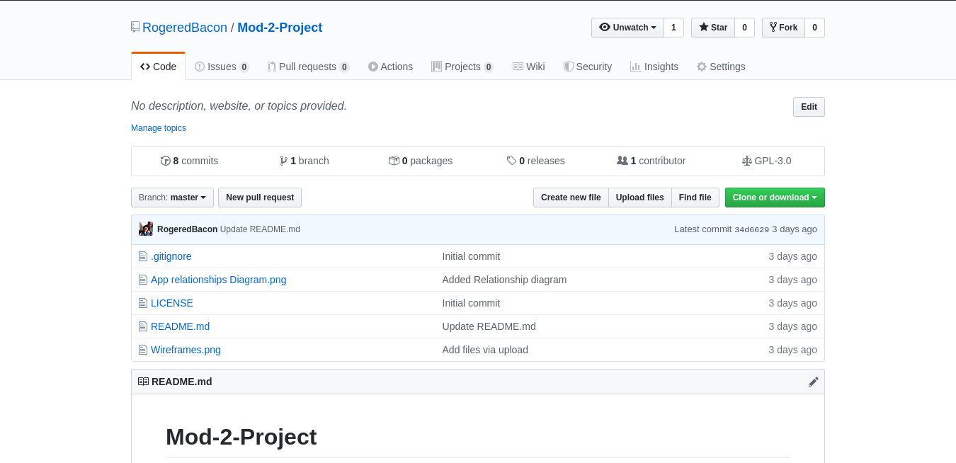Open the Wireframes.png file link

click(x=186, y=349)
